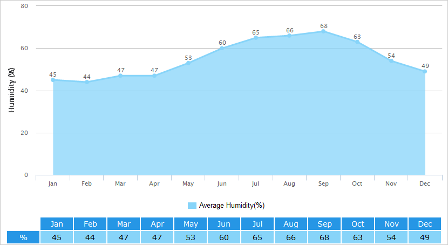Click table value 68 under Sep
This screenshot has height=245, width=448.
(x=324, y=237)
